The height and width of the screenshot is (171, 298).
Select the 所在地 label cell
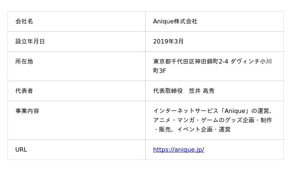click(24, 62)
